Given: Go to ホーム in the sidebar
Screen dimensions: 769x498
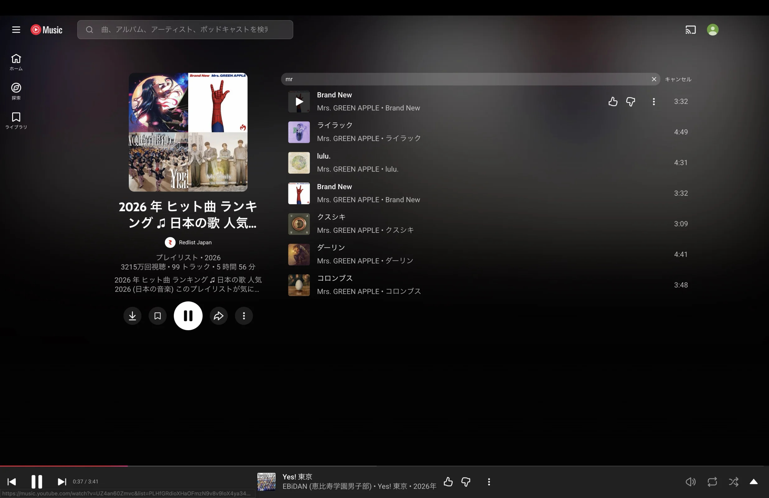Looking at the screenshot, I should 16,62.
